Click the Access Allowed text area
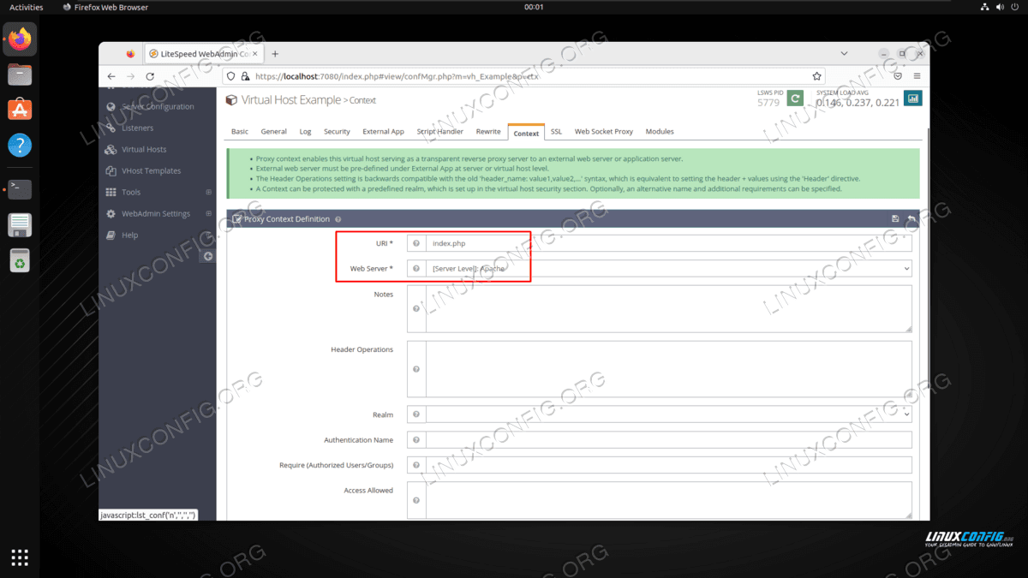This screenshot has width=1028, height=578. (669, 500)
